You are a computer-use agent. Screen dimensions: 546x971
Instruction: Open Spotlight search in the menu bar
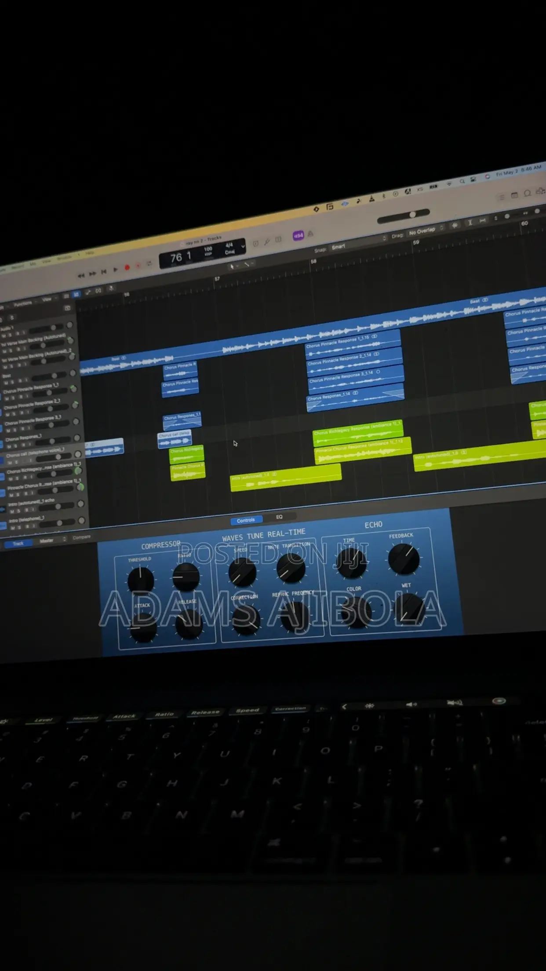462,181
